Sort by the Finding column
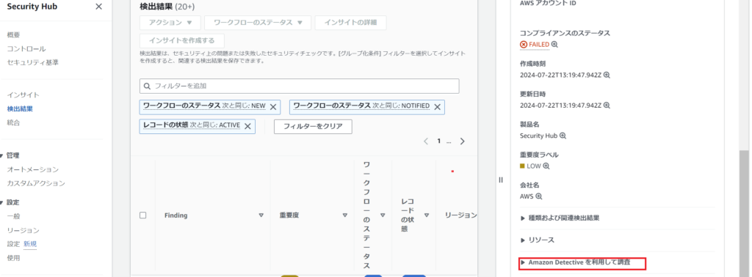 pyautogui.click(x=261, y=215)
